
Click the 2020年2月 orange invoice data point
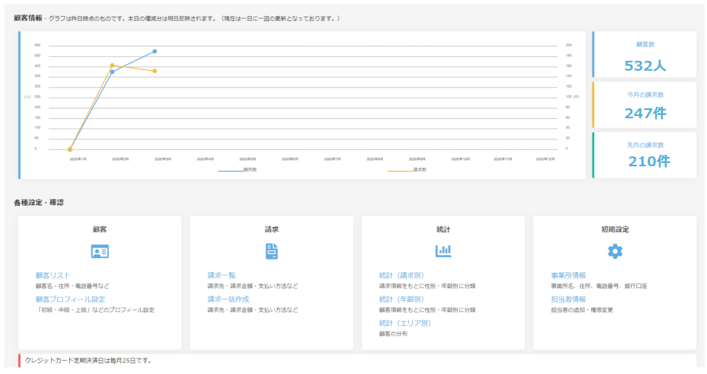pos(112,65)
